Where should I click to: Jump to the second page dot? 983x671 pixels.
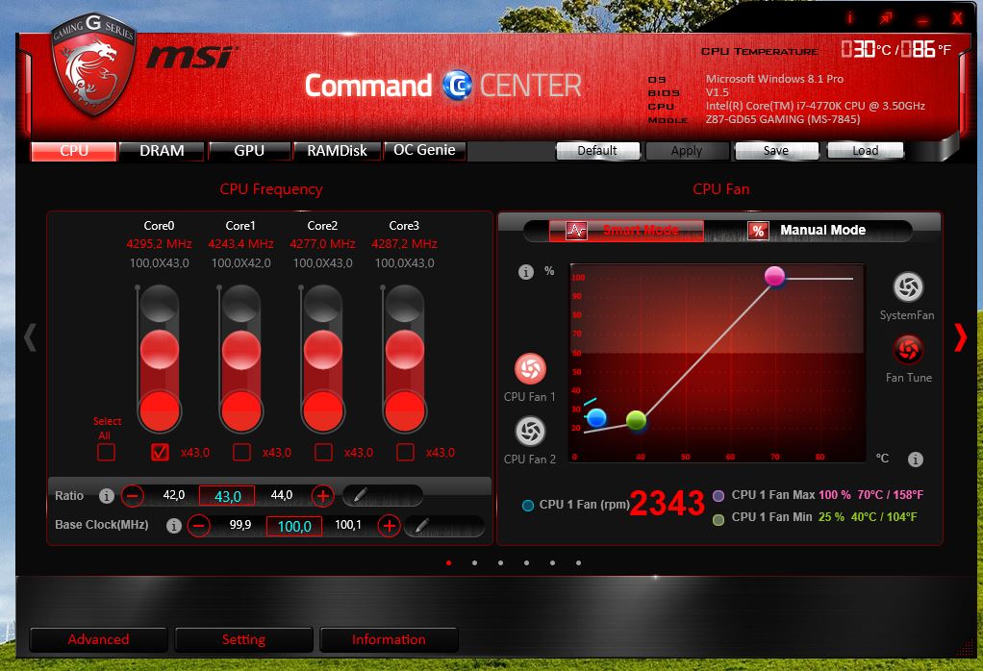(474, 562)
